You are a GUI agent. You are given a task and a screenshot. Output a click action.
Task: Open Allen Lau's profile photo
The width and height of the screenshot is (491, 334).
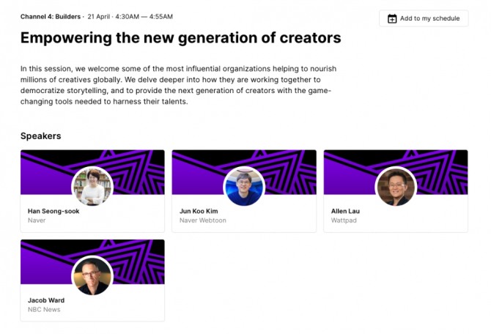[x=396, y=187]
